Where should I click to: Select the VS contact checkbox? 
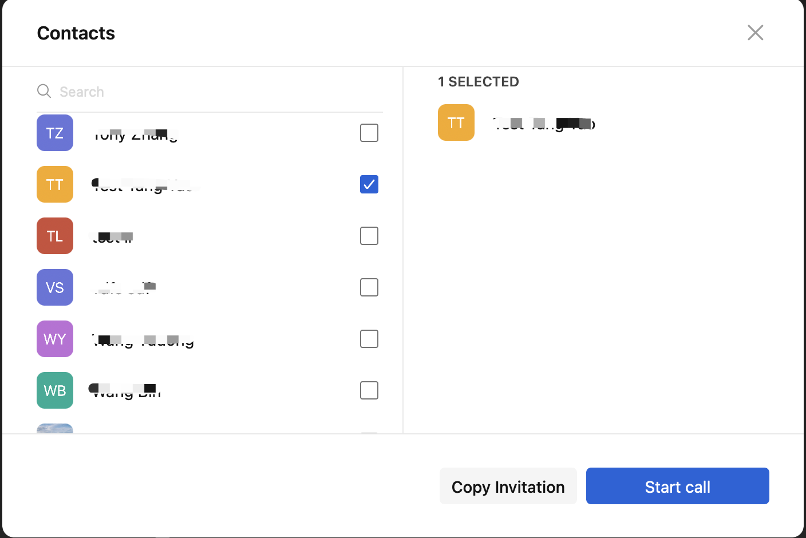369,287
